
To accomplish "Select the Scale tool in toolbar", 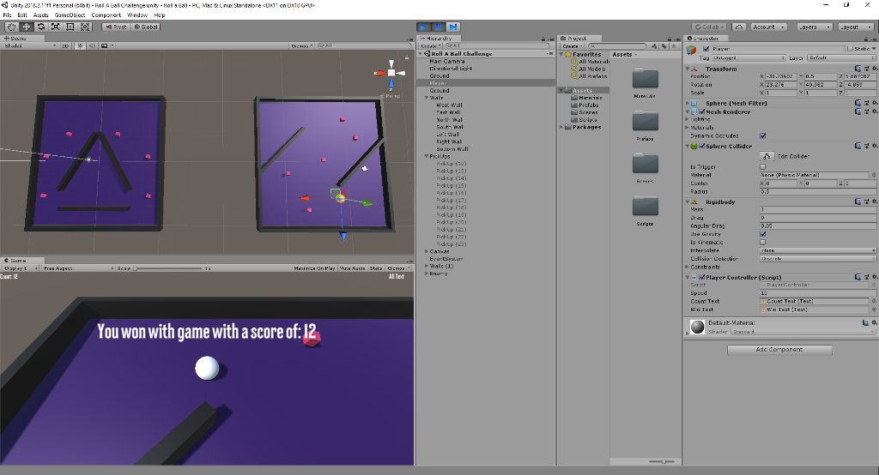I will 56,27.
